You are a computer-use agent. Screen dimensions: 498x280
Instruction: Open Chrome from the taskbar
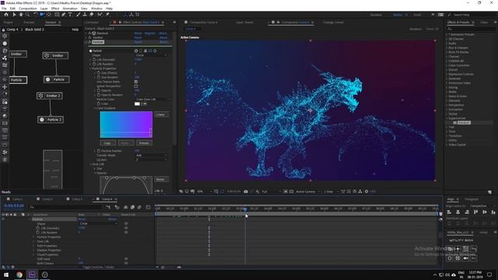tap(19, 275)
